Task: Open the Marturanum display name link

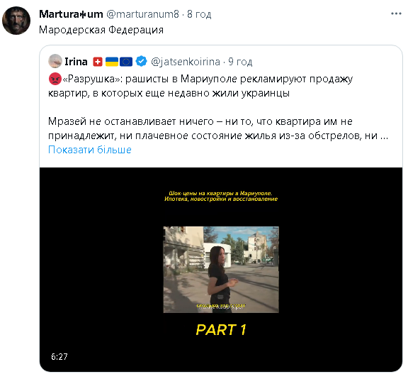Action: click(x=71, y=14)
